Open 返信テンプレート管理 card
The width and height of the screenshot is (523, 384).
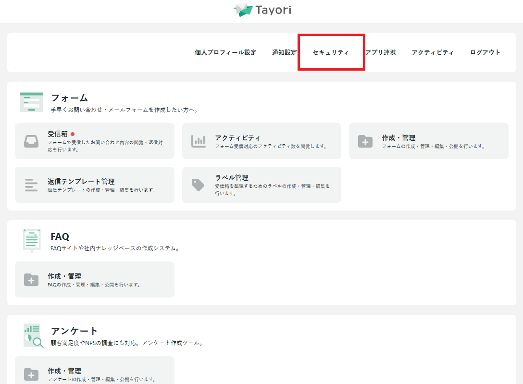[95, 185]
